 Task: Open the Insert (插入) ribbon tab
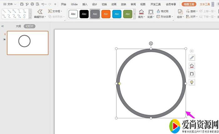pyautogui.click(x=85, y=4)
